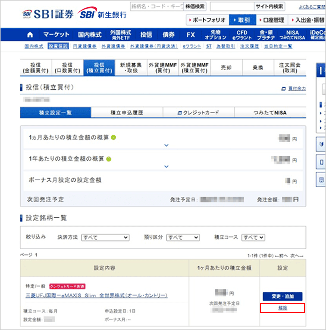
Task: Open the eMAXIS Slim 全世界株式 fund link
Action: [x=96, y=295]
